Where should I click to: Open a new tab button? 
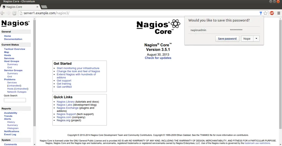(44, 7)
